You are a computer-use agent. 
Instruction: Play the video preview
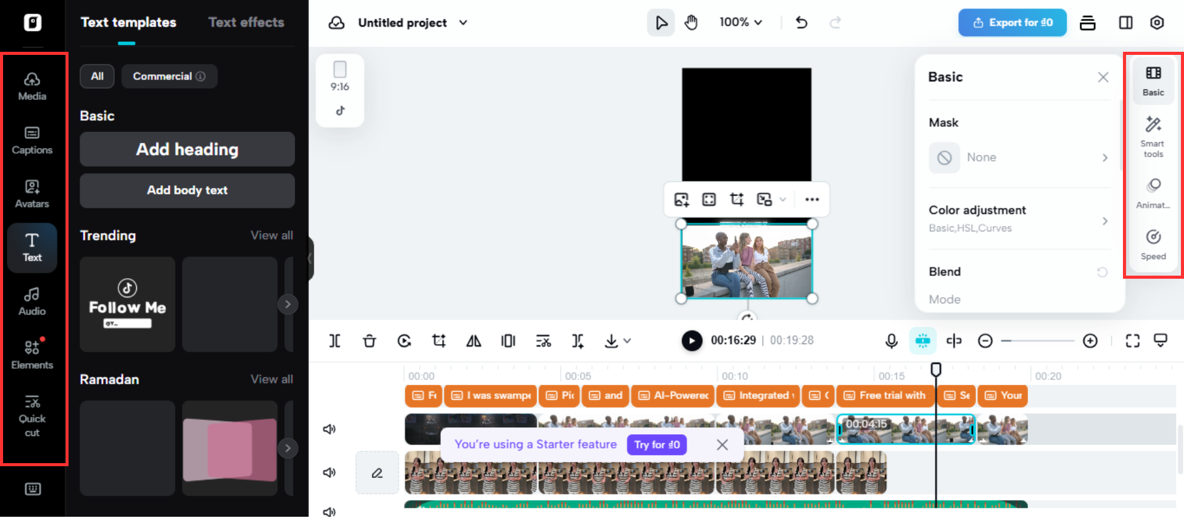(692, 340)
